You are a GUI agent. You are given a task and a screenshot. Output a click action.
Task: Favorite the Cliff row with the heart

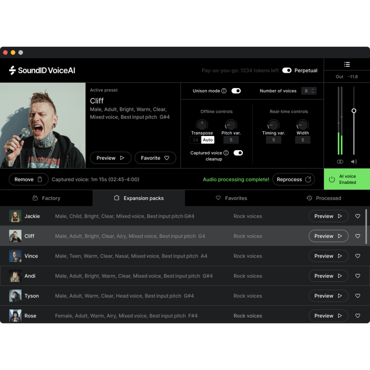point(358,236)
